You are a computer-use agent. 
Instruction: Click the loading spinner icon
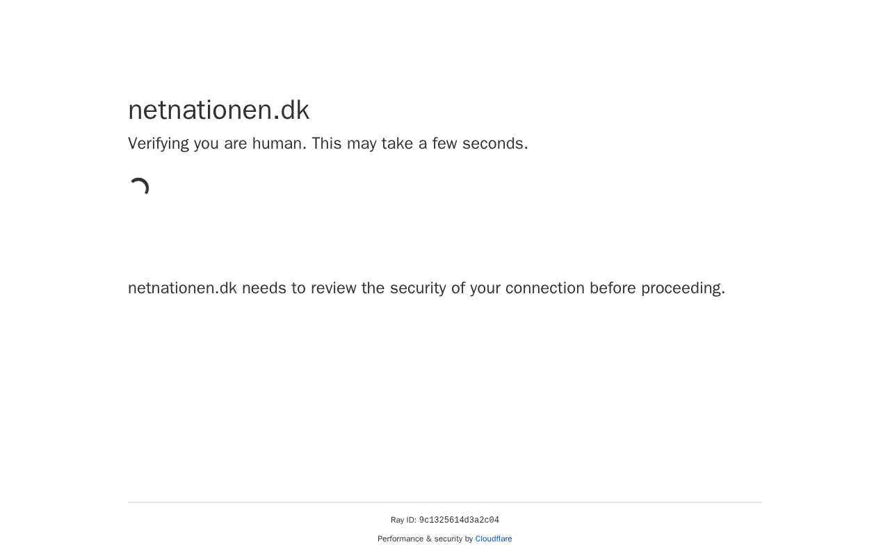point(139,188)
